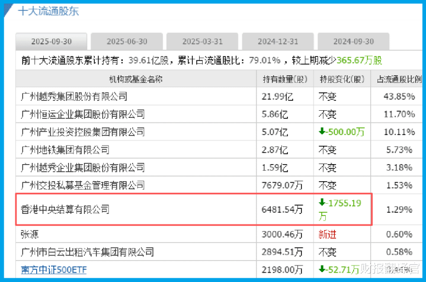The width and height of the screenshot is (426, 282).
Task: Click the 十大流通股东 section heading
Action: pos(49,11)
